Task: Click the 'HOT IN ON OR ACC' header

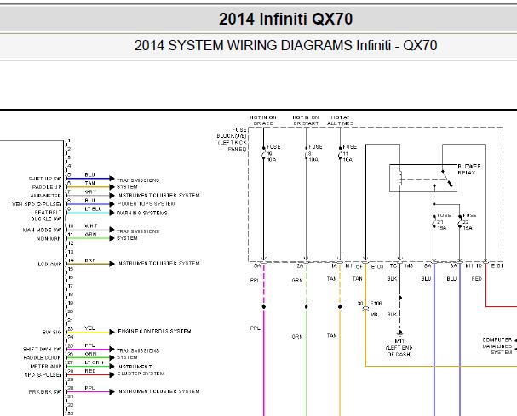Action: click(x=263, y=120)
